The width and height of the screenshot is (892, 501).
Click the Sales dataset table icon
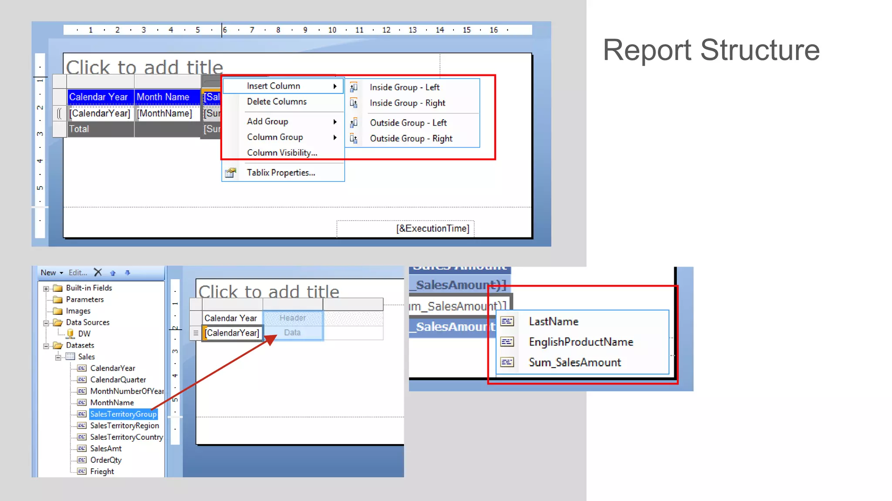pos(70,357)
